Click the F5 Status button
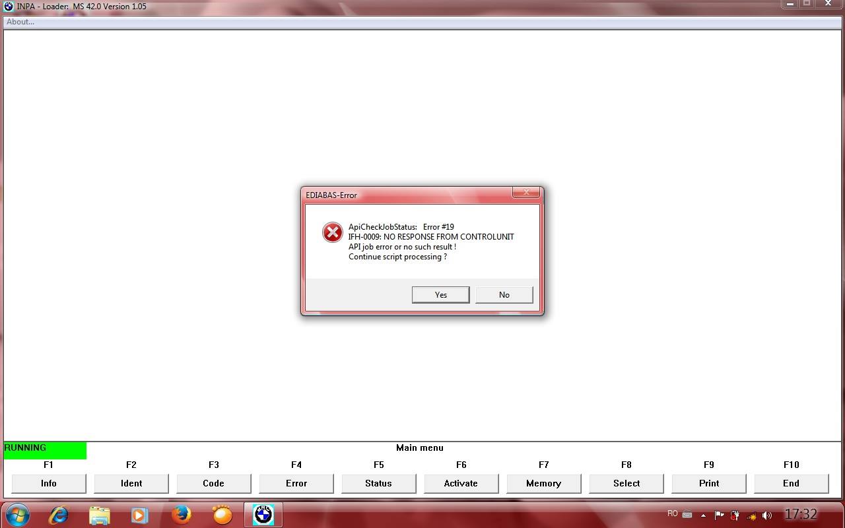The width and height of the screenshot is (845, 528). point(379,483)
